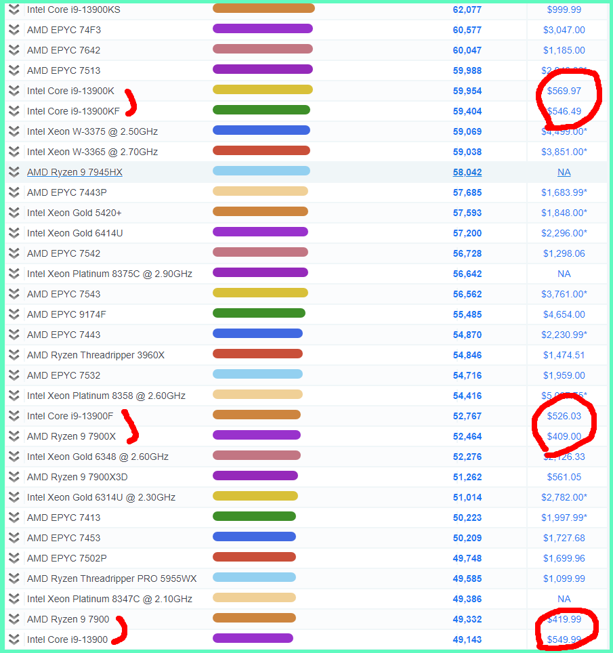Select Intel Xeon Platinum 8358 @ 2.60GHz name
Viewport: 613px width, 653px height.
coord(106,396)
